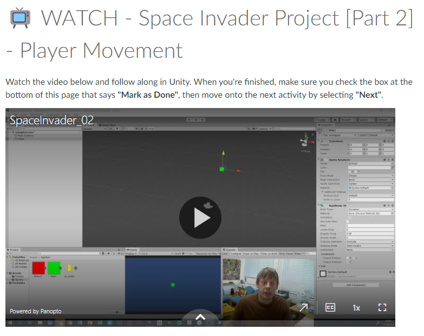The width and height of the screenshot is (424, 336).
Task: Toggle the Use Auto Mass checkbox
Action: pyautogui.click(x=348, y=221)
